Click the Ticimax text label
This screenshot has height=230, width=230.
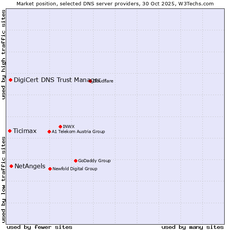click(25, 131)
